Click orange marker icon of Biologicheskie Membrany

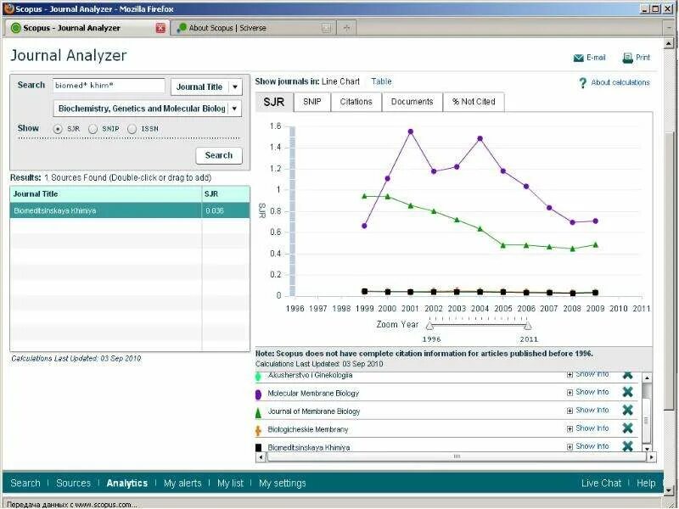coord(259,430)
